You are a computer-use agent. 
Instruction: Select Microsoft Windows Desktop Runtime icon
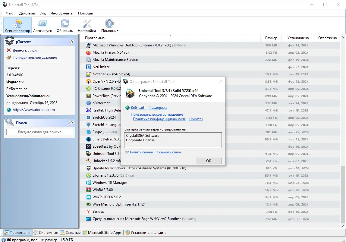[x=89, y=45]
